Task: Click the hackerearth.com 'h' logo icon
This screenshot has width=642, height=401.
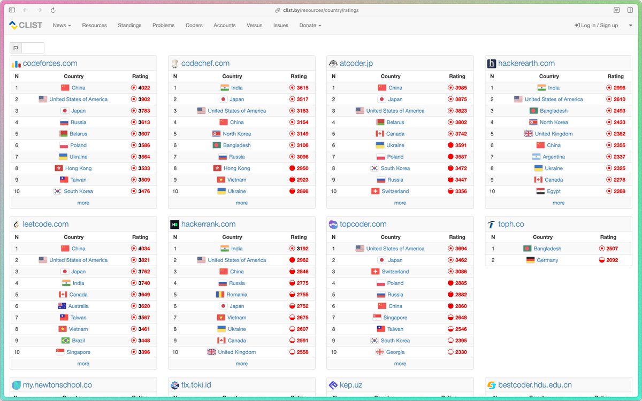Action: point(491,64)
